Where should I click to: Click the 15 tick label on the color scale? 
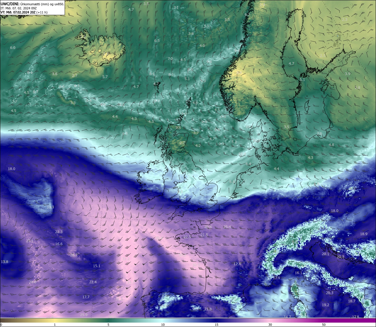(x=216, y=325)
